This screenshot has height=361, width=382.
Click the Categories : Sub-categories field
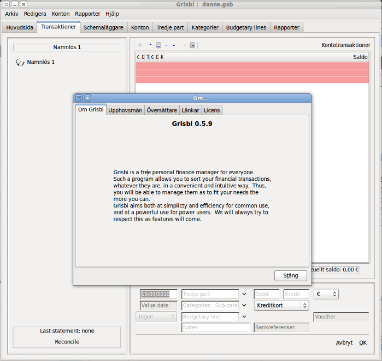pyautogui.click(x=210, y=305)
